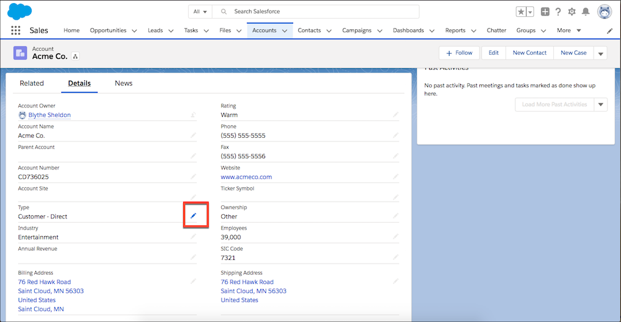
Task: Expand the Dashboards tab chevron
Action: coord(432,31)
